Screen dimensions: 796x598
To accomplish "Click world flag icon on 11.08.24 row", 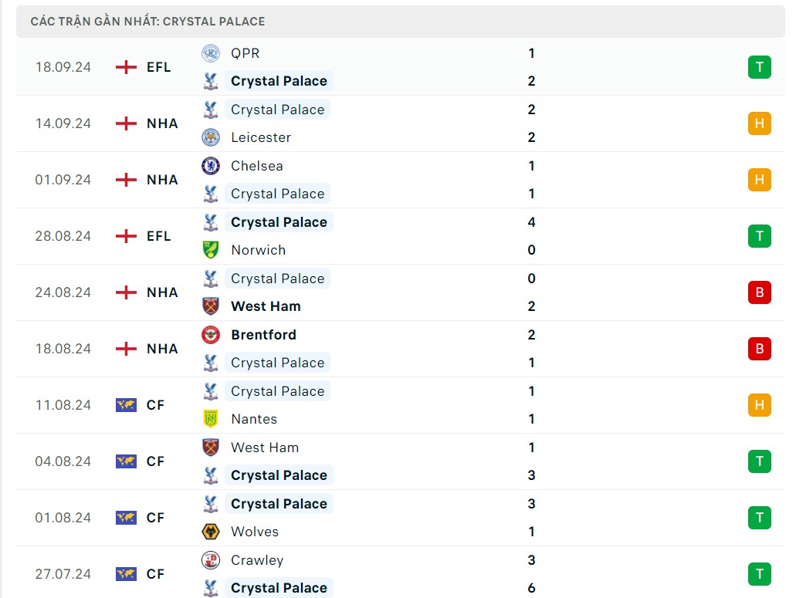I will [126, 405].
